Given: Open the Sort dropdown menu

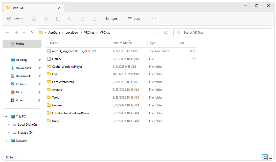Looking at the screenshot, I should pyautogui.click(x=113, y=19).
